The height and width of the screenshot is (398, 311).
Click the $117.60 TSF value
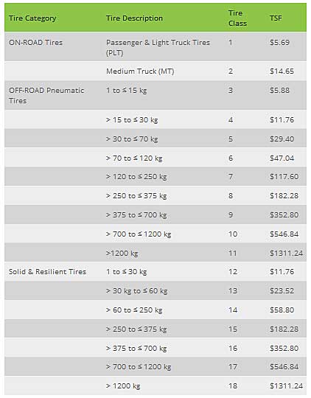coord(284,176)
